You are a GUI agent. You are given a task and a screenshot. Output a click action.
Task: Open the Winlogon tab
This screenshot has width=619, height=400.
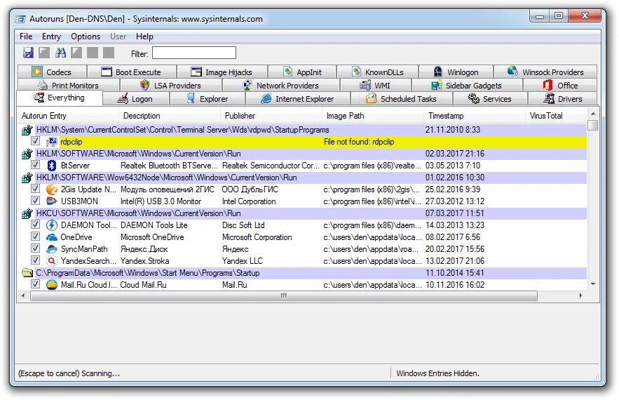coord(456,72)
